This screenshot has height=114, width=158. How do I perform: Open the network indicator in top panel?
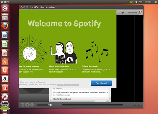click(136, 2)
